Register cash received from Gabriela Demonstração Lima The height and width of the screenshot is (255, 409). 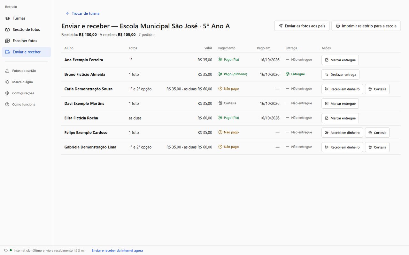coord(342,147)
